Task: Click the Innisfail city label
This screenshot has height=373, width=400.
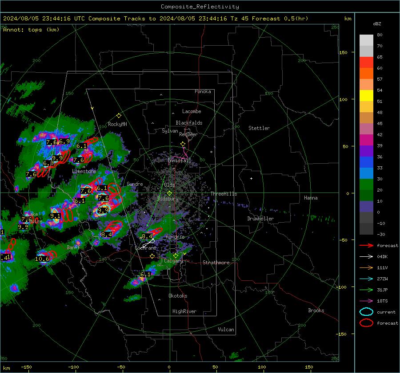Action: pyautogui.click(x=180, y=161)
